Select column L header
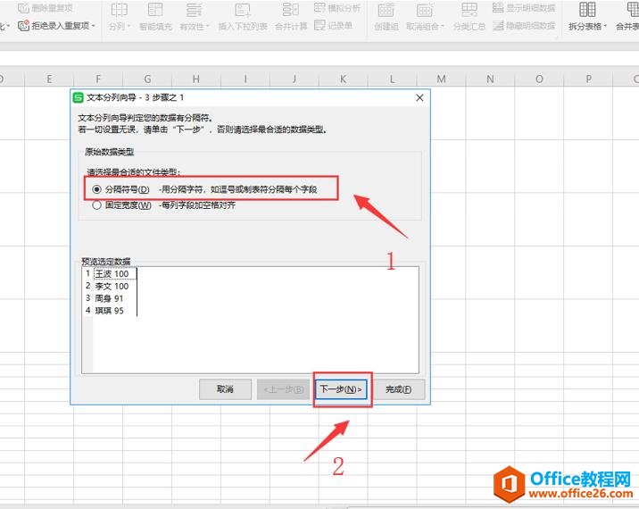Image resolution: width=639 pixels, height=509 pixels. coord(392,79)
